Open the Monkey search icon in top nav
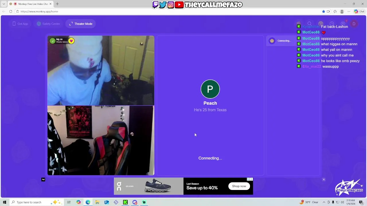The height and width of the screenshot is (206, 367). point(309,24)
